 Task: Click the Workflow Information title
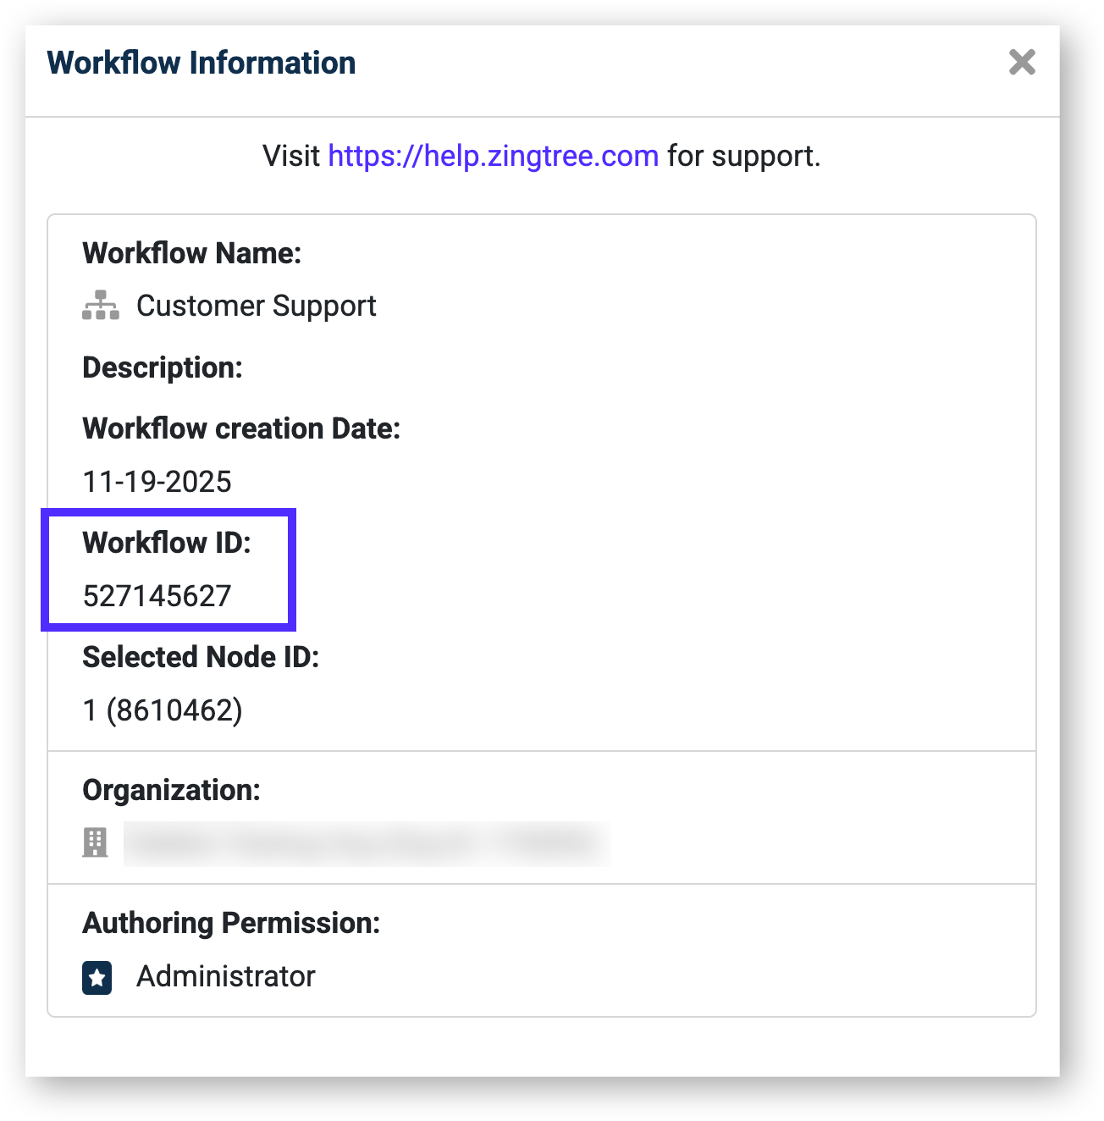point(201,63)
